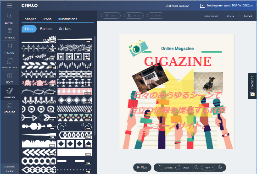Screen dimensions: 257x174
Task: Select the GIGAZINE title text
Action: click(178, 61)
